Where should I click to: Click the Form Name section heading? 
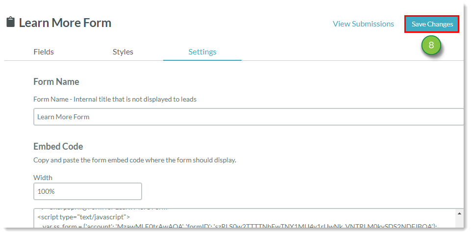pyautogui.click(x=56, y=82)
